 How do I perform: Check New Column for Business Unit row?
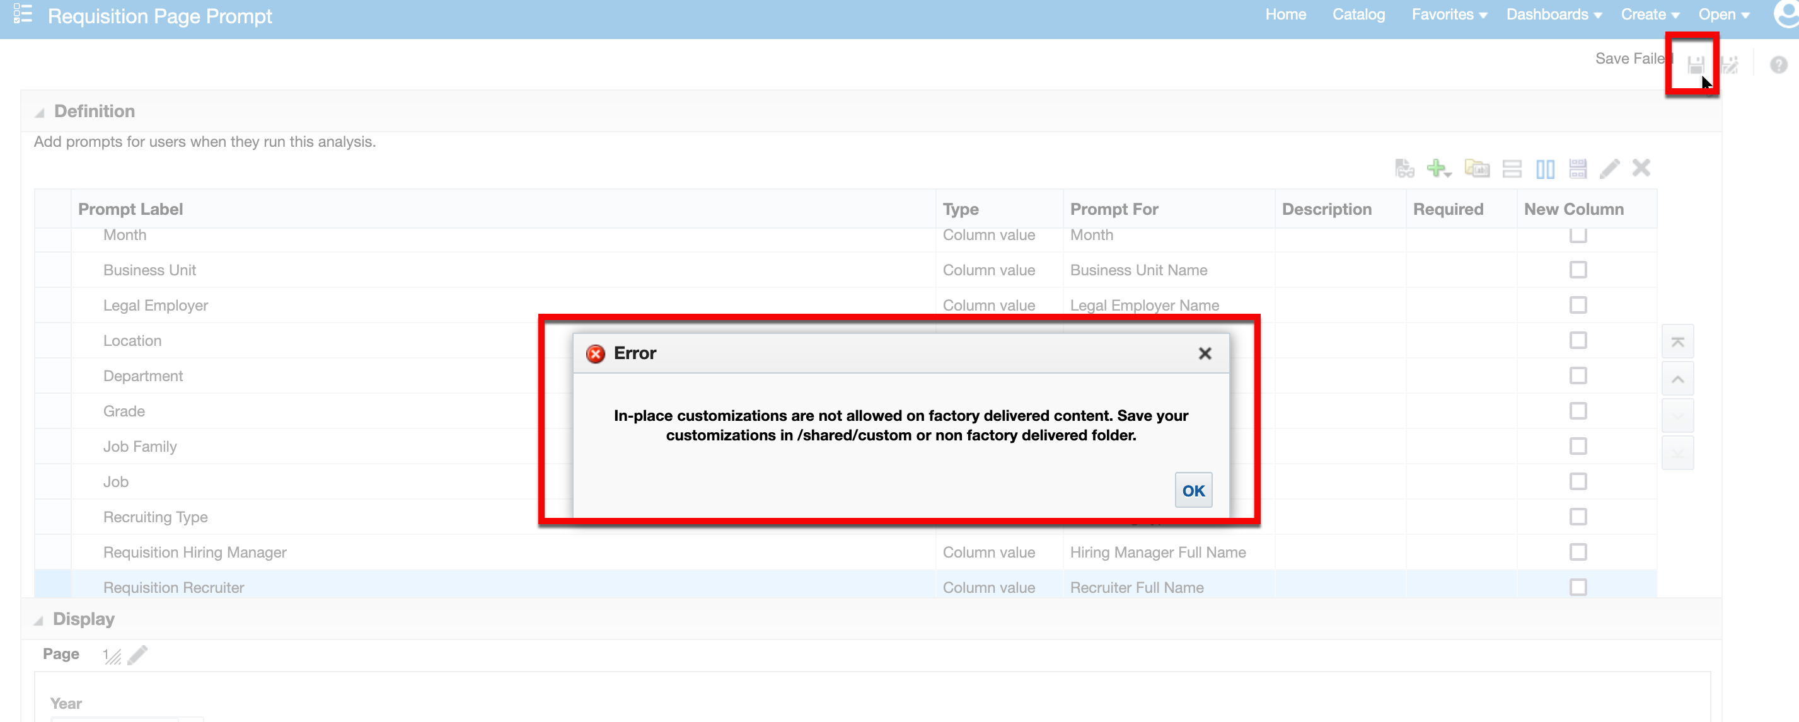[x=1579, y=270]
